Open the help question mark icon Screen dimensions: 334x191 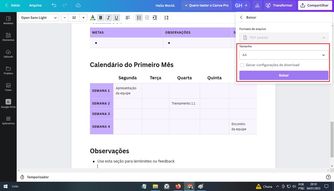click(328, 177)
